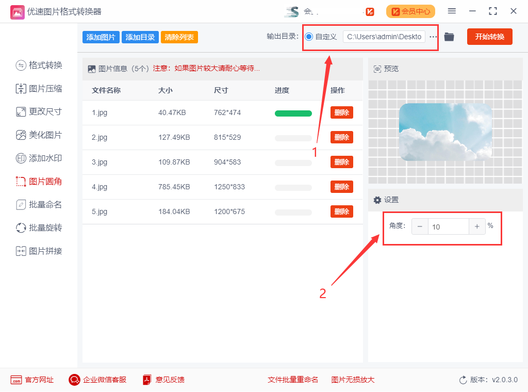Delete the 3.jpg row

tap(341, 162)
